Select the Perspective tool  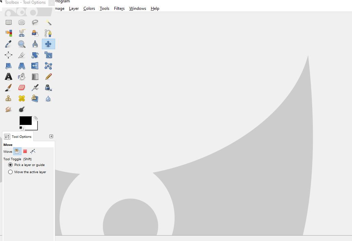pyautogui.click(x=21, y=66)
